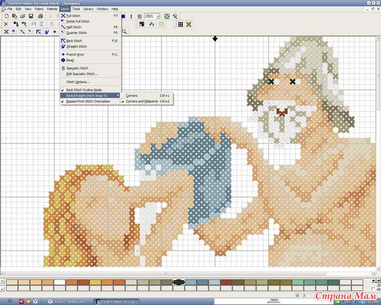The height and width of the screenshot is (305, 381).
Task: Click the green cross stitch view icon
Action: coord(189,24)
